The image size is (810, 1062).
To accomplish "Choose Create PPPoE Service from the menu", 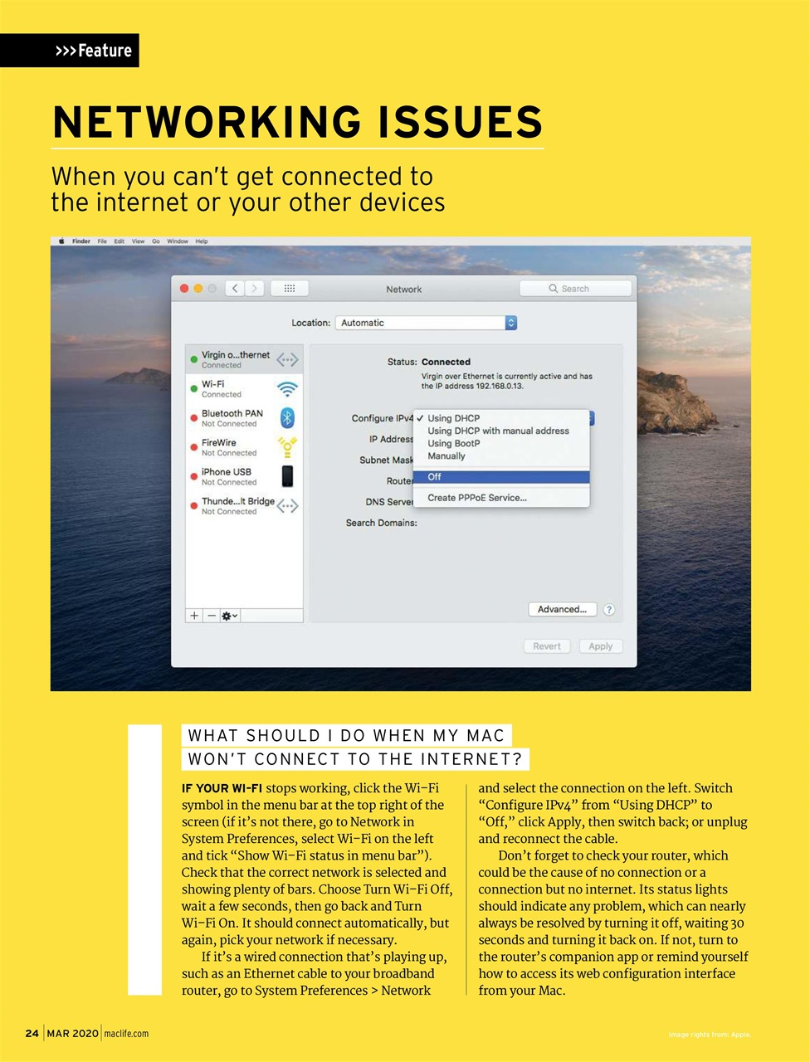I will 477,497.
